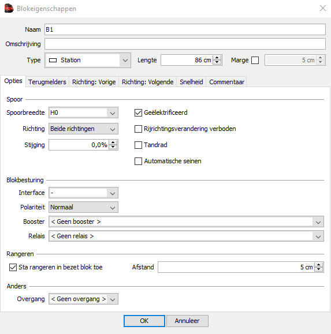
Task: Enable Rijrichtingsverandering verboden checkbox
Action: tap(138, 129)
